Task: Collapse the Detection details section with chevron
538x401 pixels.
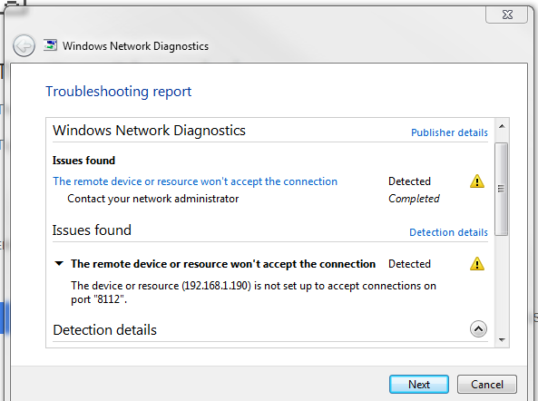Action: pos(478,329)
